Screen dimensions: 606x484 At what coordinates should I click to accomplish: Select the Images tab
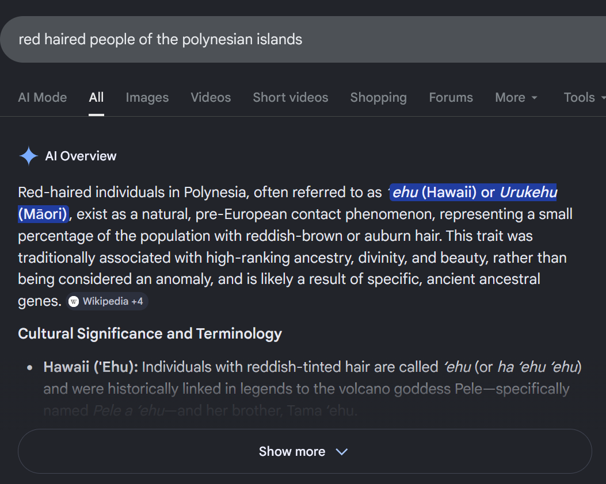click(x=147, y=97)
